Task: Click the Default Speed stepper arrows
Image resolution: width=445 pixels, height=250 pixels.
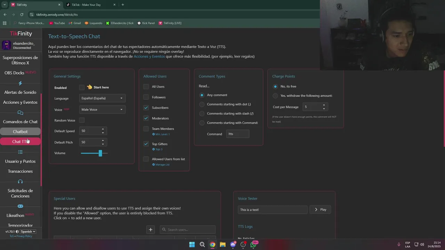Action: tap(103, 131)
